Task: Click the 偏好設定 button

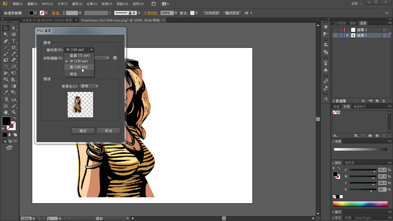Action: tap(232, 13)
